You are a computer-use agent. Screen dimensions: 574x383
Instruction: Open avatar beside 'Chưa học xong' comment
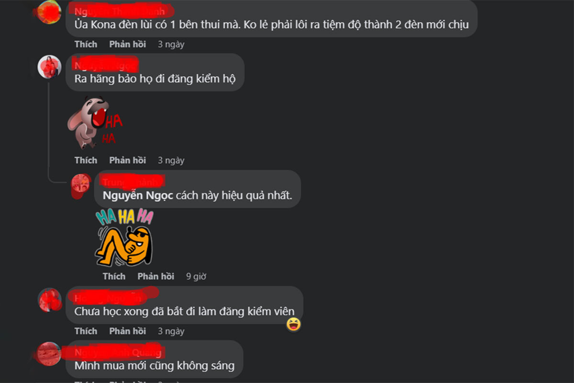click(x=50, y=300)
